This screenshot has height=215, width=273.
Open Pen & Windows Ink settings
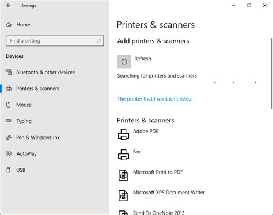click(38, 137)
